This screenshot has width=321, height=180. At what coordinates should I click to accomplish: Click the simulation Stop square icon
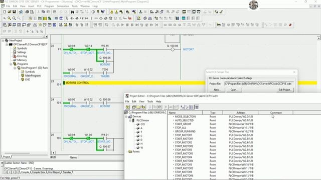click(x=127, y=25)
